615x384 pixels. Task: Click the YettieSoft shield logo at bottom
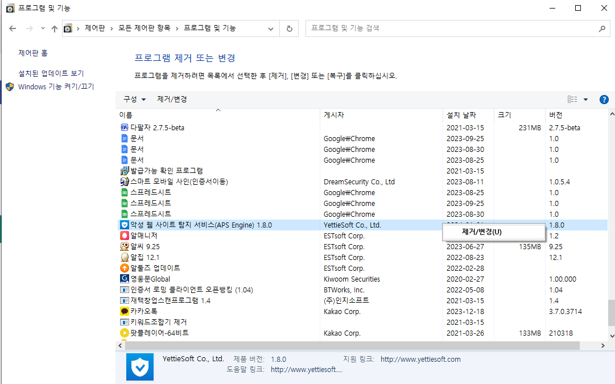coord(139,367)
